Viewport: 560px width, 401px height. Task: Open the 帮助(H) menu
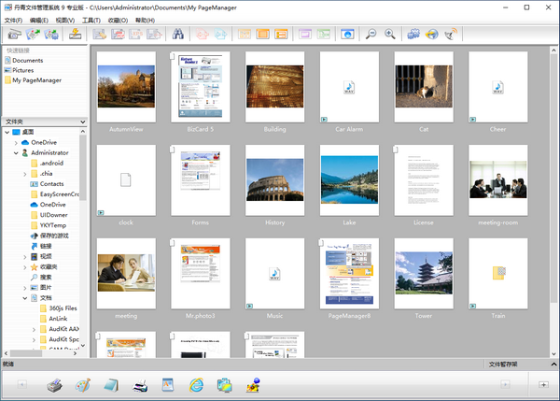145,21
